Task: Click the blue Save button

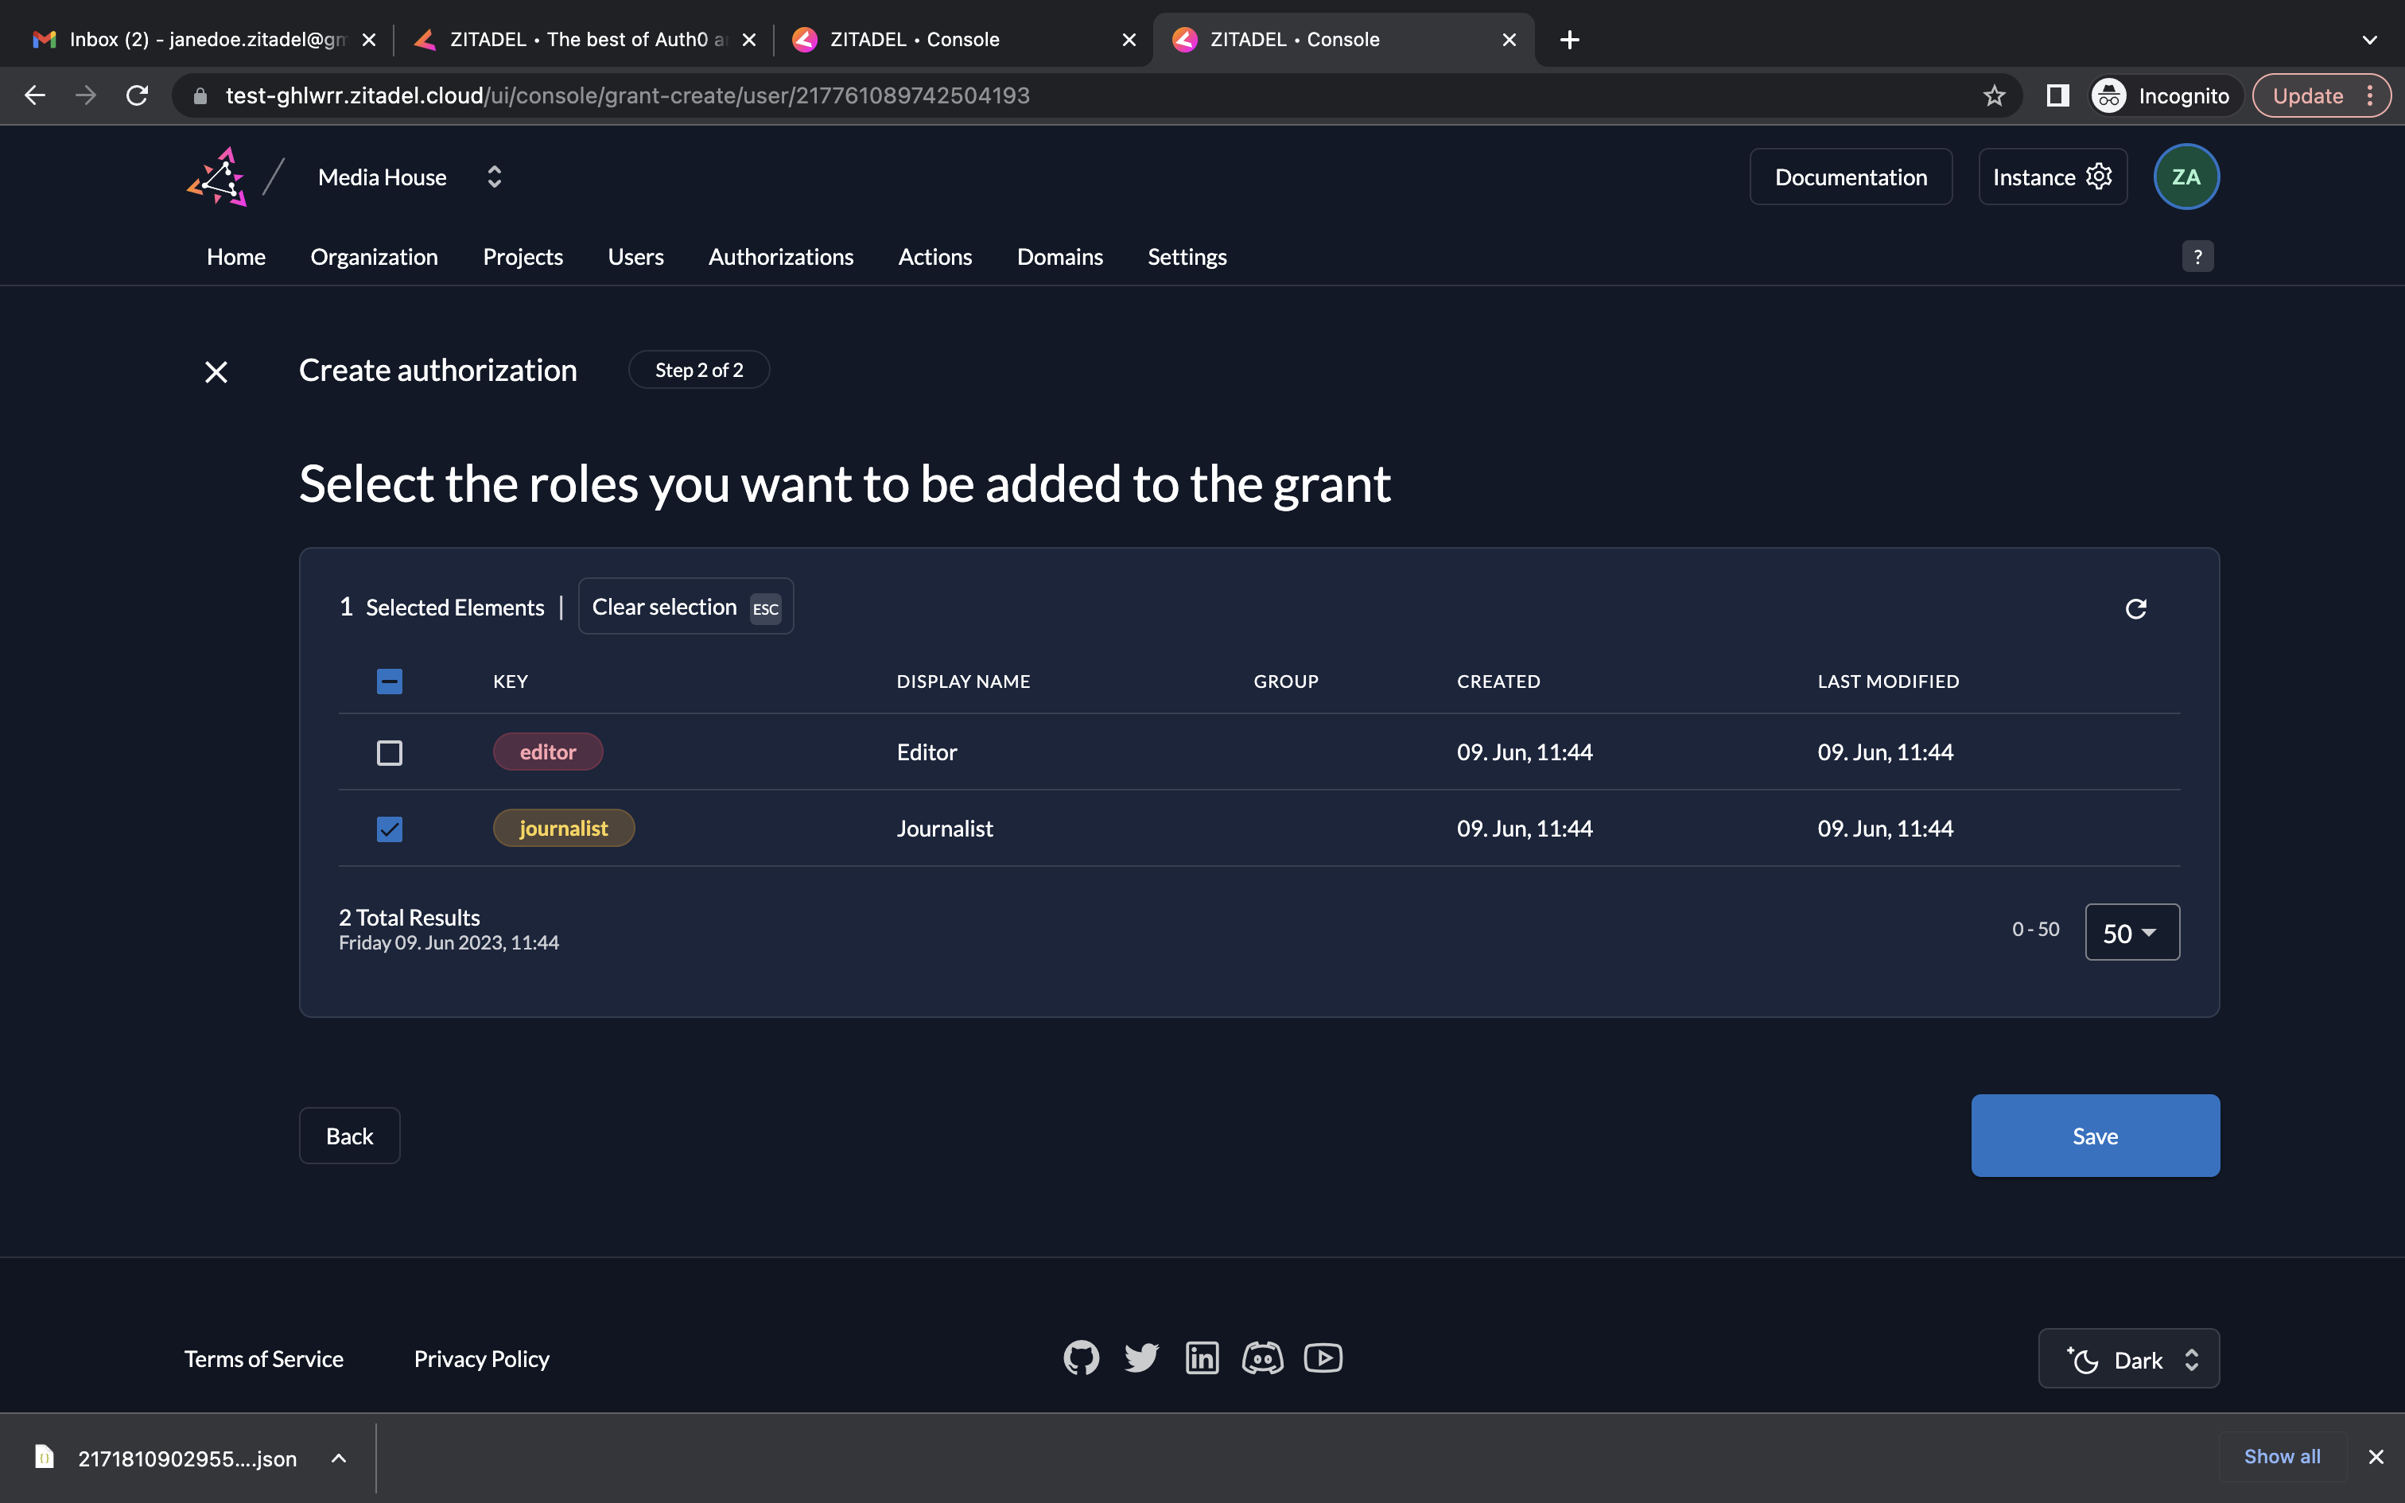Action: (2095, 1136)
